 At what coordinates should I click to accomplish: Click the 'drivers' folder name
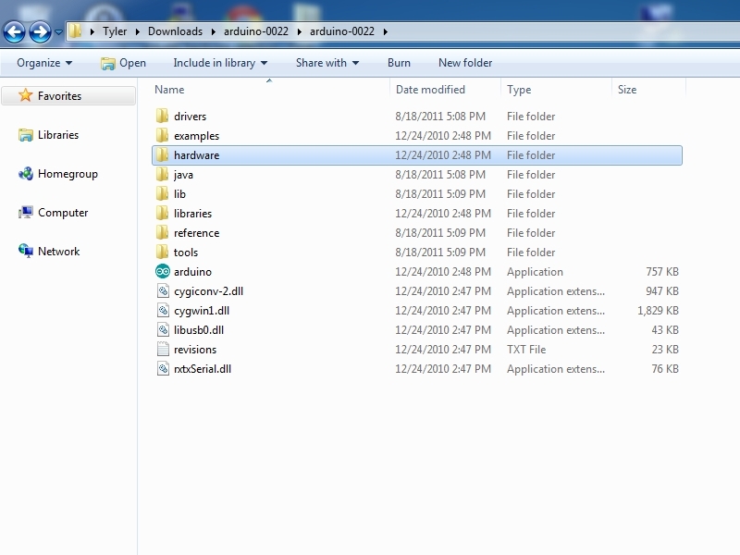[x=191, y=117]
